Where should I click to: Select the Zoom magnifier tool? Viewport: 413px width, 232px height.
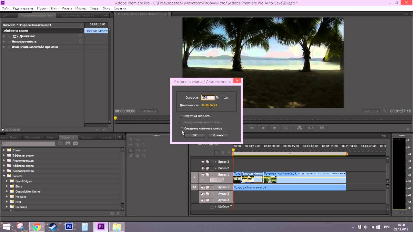144,156
